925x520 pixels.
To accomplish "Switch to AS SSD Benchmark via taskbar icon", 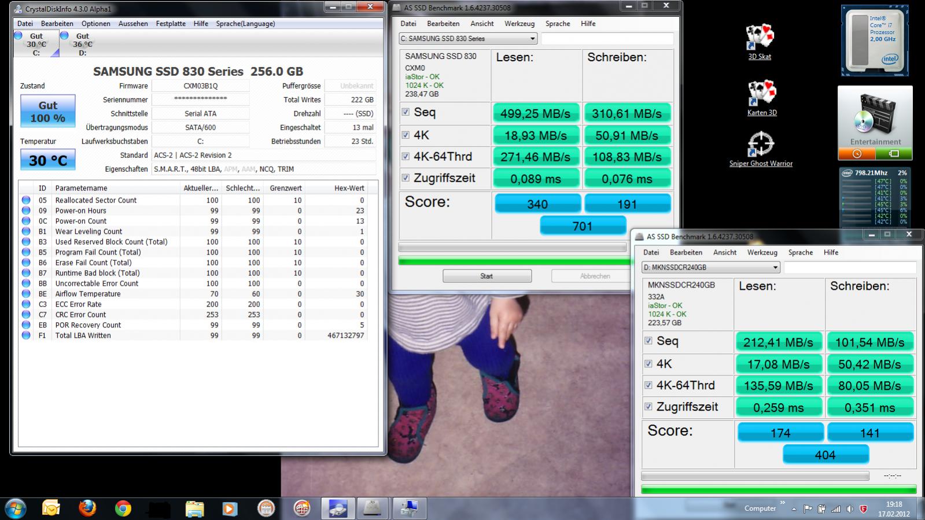I will click(x=374, y=508).
